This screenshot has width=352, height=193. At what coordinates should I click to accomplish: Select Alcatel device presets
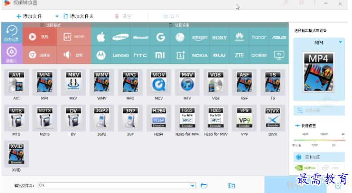click(259, 55)
